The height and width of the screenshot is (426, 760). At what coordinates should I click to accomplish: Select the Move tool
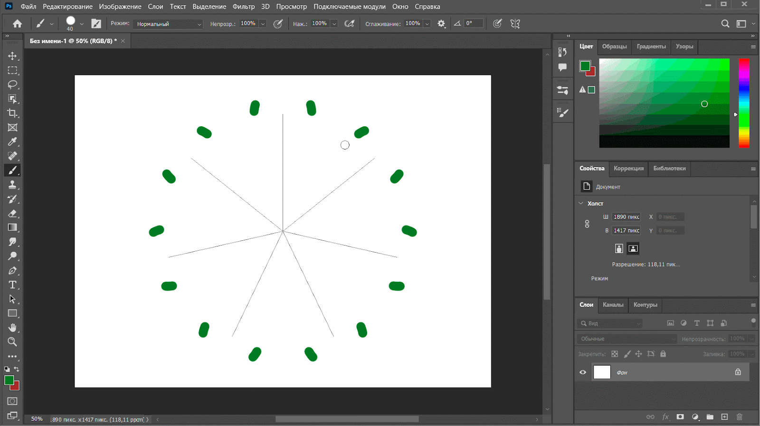[12, 56]
